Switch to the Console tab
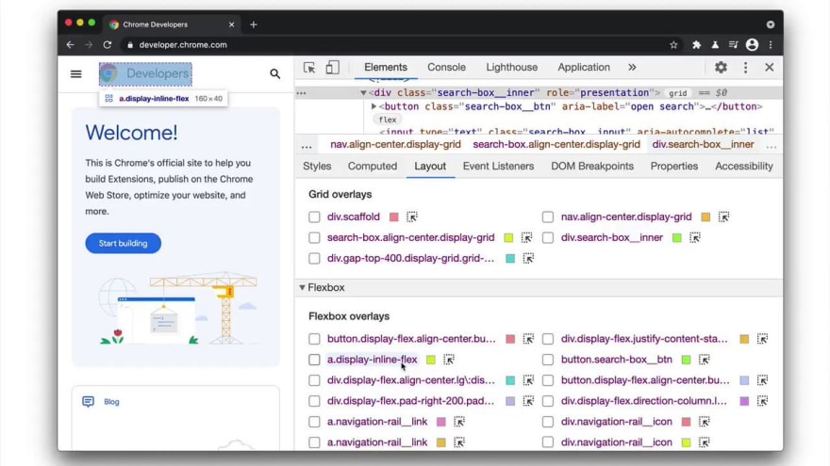830x466 pixels. pyautogui.click(x=446, y=67)
